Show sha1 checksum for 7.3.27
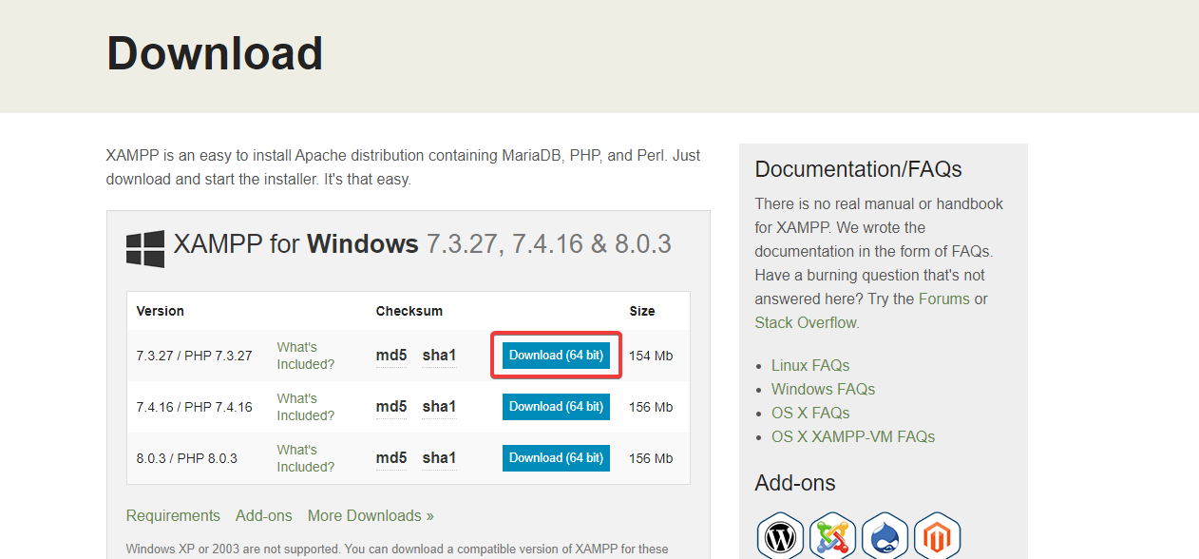 coord(439,356)
